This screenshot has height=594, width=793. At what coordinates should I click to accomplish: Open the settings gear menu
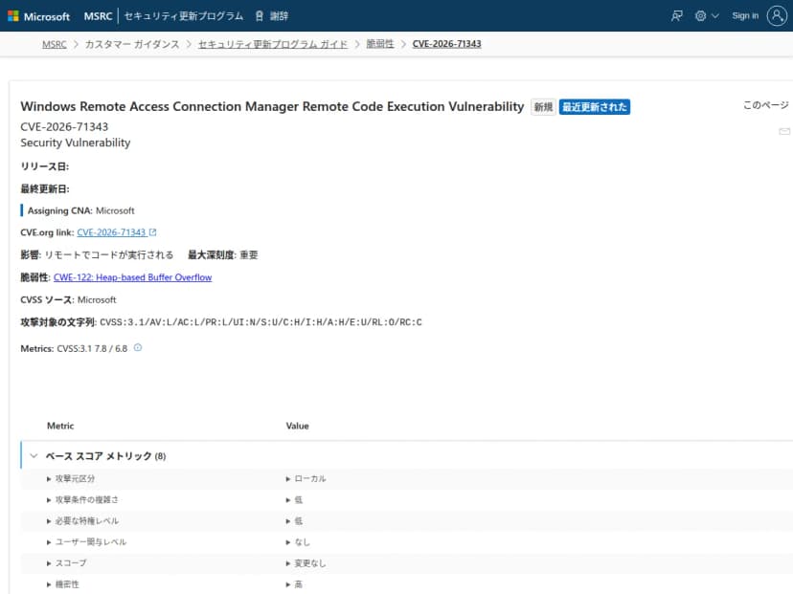click(700, 16)
